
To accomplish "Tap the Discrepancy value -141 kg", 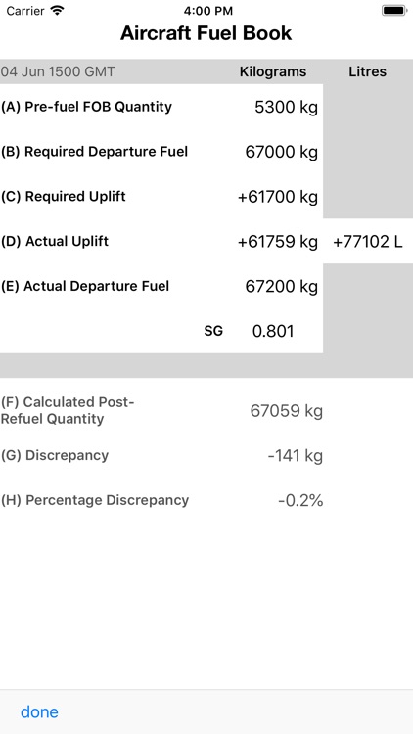I will 295,455.
